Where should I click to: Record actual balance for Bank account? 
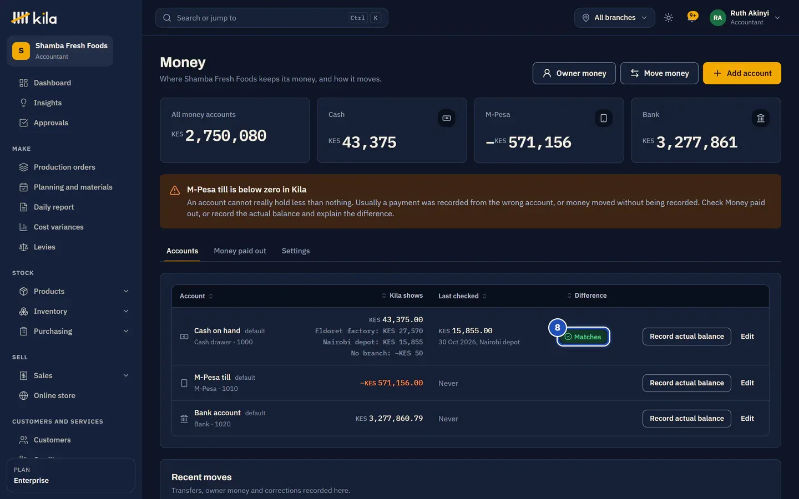pyautogui.click(x=687, y=419)
